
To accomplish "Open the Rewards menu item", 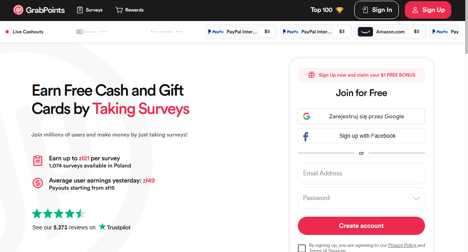I will 130,10.
